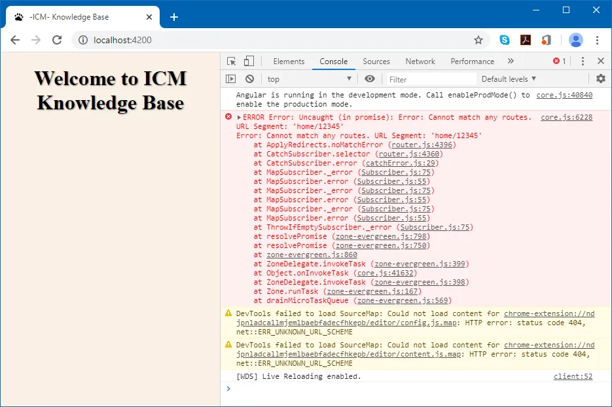
Task: Switch to the Elements tab
Action: click(x=289, y=62)
